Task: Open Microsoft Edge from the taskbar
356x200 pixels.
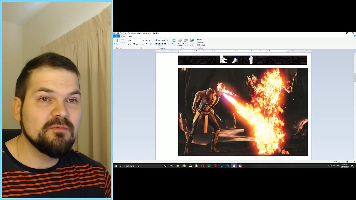Action: pos(228,166)
